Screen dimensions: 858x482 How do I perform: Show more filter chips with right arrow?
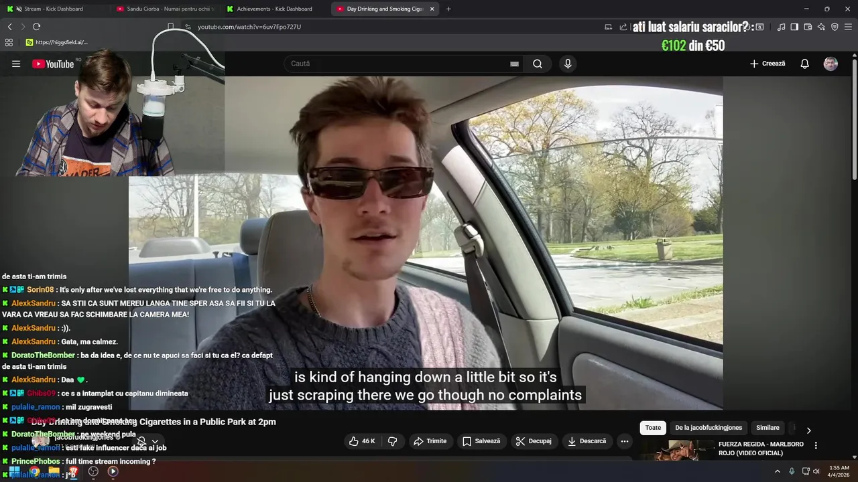coord(808,430)
